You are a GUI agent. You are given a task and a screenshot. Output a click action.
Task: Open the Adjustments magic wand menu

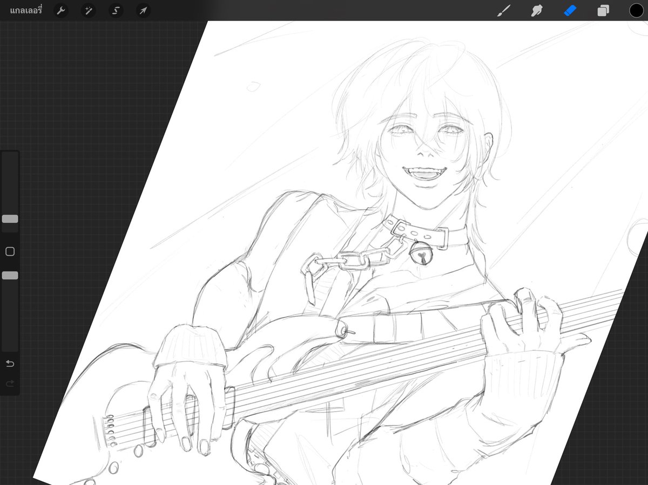click(88, 10)
